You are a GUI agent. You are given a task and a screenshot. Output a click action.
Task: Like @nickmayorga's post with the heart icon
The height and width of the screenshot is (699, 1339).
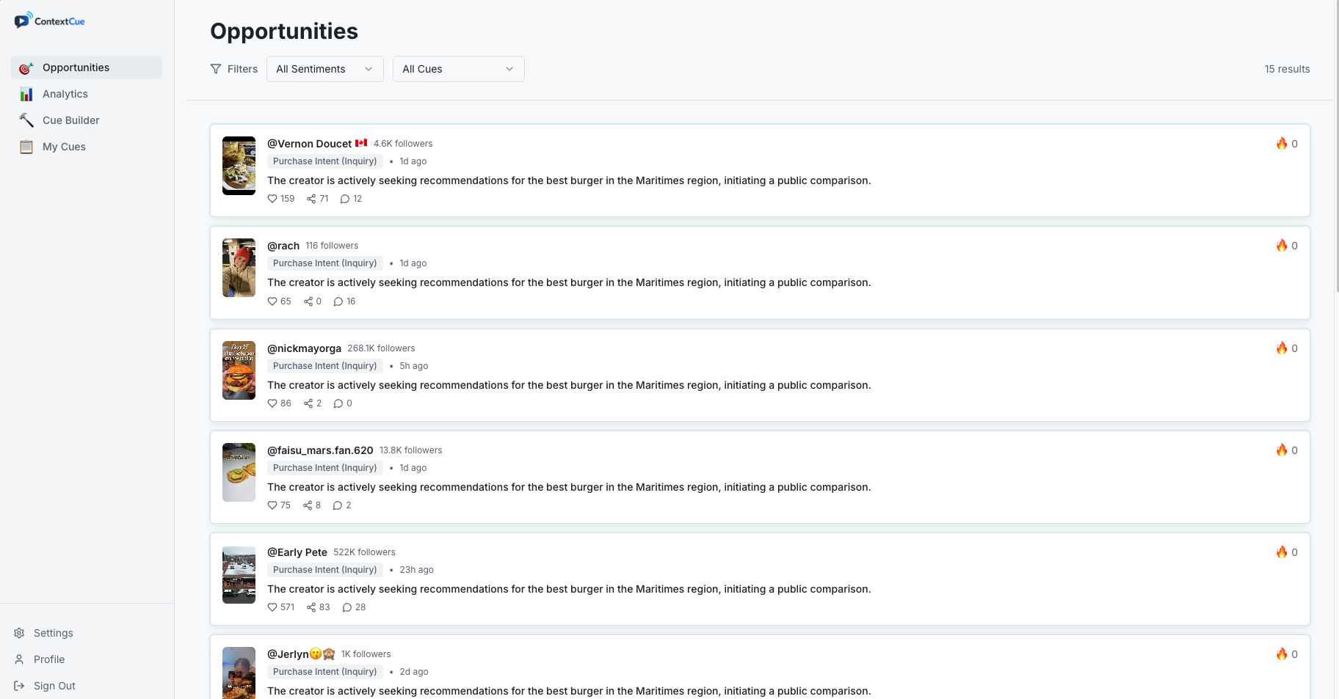[x=272, y=403]
